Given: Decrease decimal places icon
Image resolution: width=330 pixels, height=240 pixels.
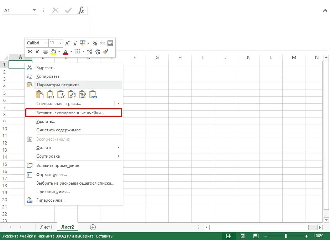Looking at the screenshot, I should [x=97, y=51].
